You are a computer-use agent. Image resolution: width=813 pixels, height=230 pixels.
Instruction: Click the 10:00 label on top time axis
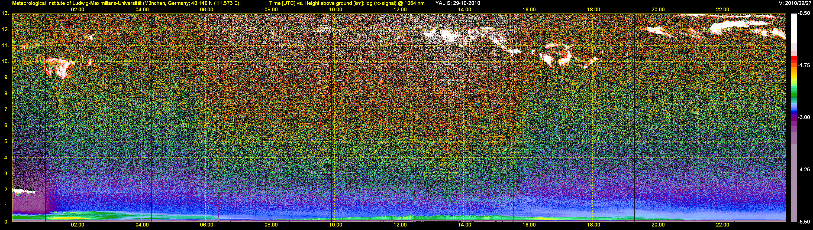336,10
